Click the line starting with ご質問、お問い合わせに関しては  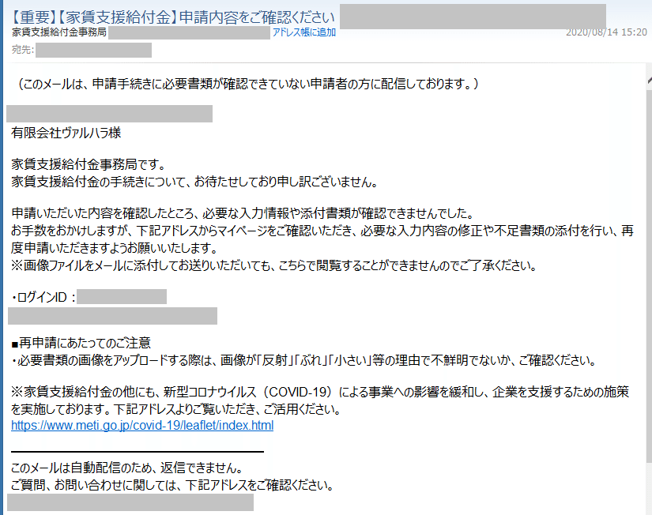[172, 485]
